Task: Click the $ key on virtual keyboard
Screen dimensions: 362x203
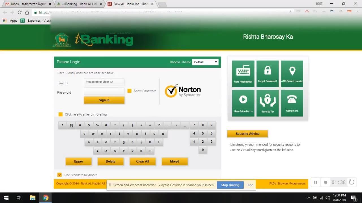Action: click(x=89, y=125)
